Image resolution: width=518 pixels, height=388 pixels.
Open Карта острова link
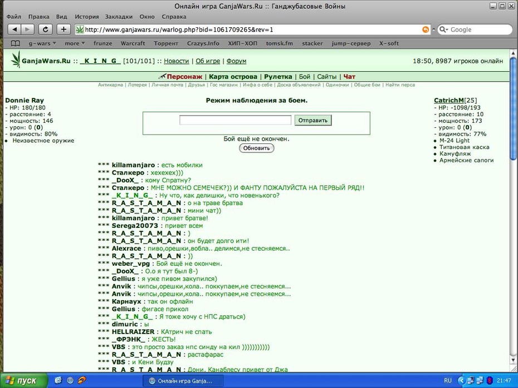pos(233,77)
